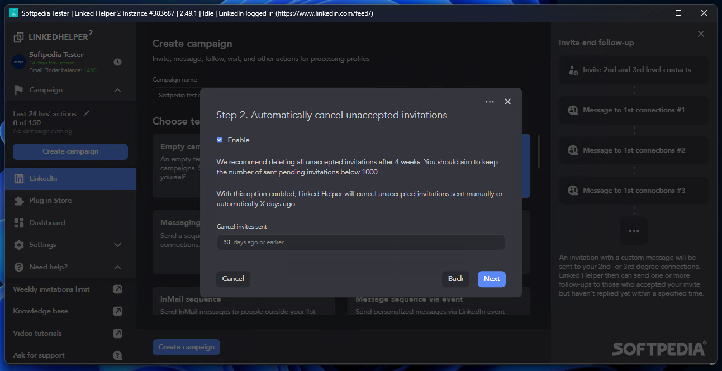Collapse the Need help? section chevron
The image size is (722, 371).
point(117,267)
